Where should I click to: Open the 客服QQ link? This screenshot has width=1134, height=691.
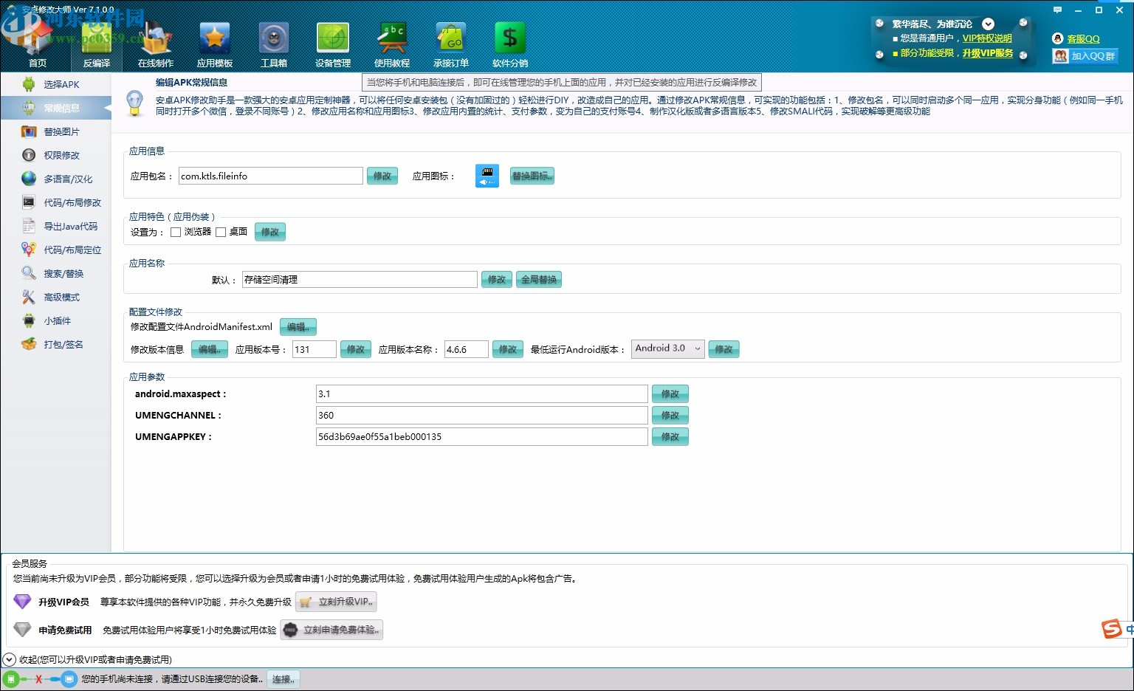[x=1083, y=38]
